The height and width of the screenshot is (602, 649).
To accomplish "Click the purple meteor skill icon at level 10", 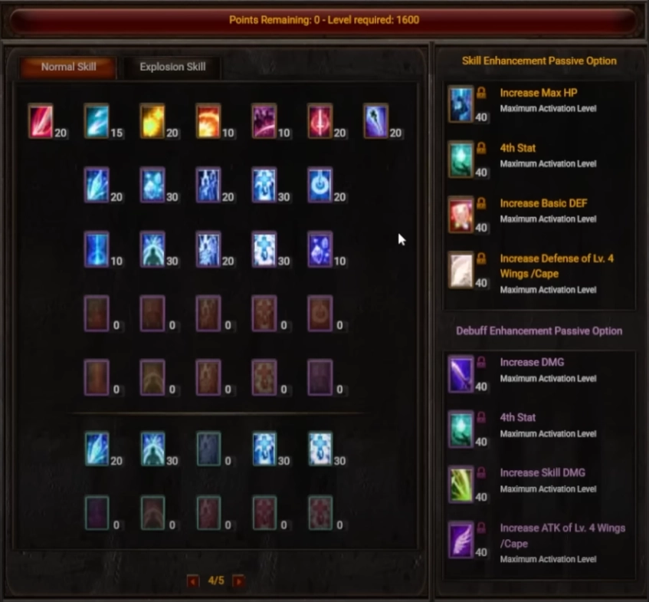I will (264, 121).
